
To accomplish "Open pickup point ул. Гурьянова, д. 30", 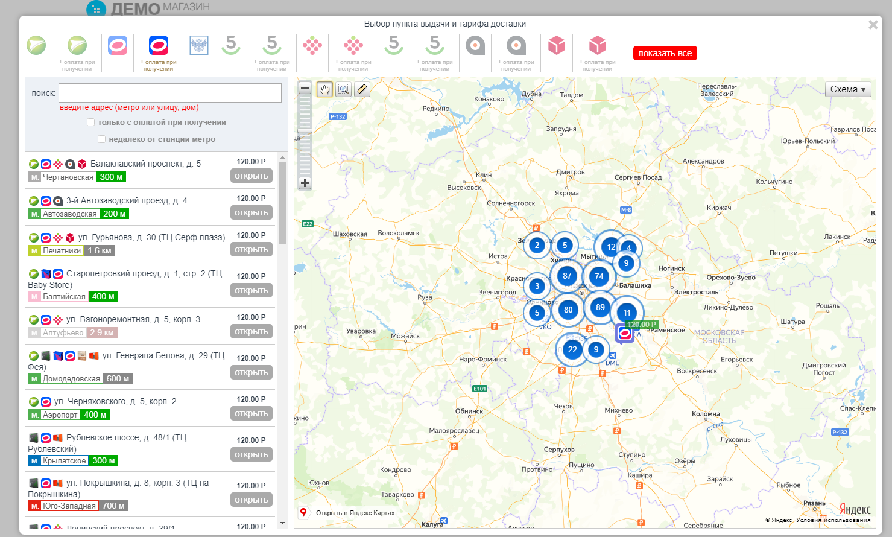I will pyautogui.click(x=251, y=249).
